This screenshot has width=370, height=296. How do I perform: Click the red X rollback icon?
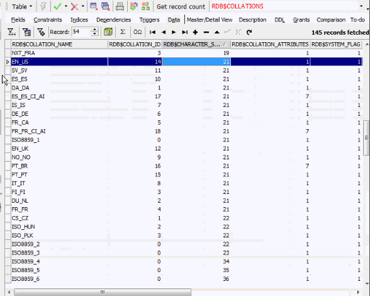point(74,6)
